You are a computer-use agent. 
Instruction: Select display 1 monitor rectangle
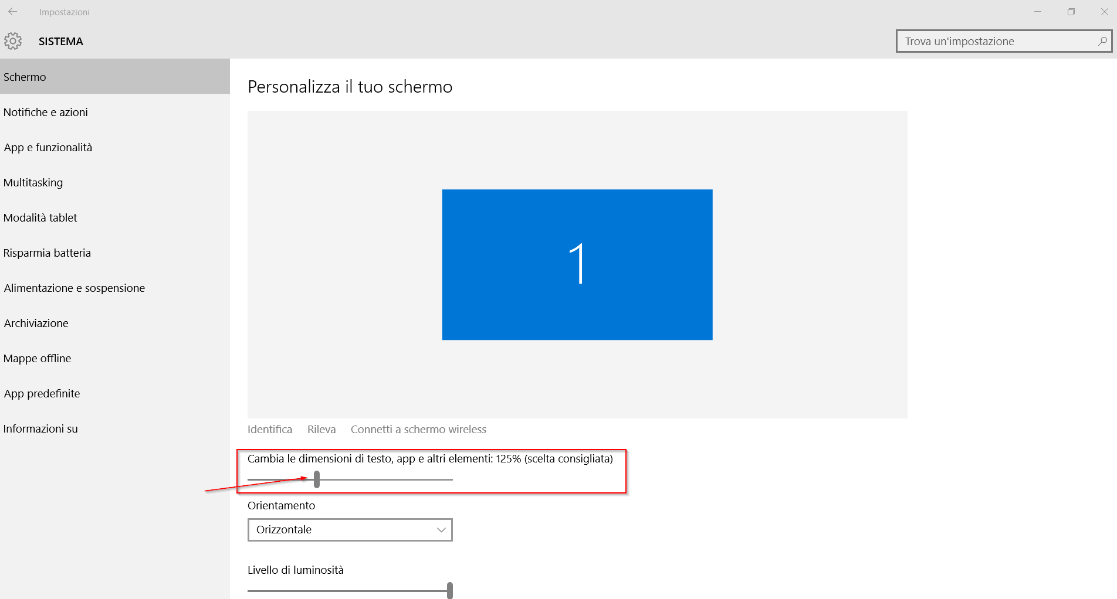[x=577, y=264]
